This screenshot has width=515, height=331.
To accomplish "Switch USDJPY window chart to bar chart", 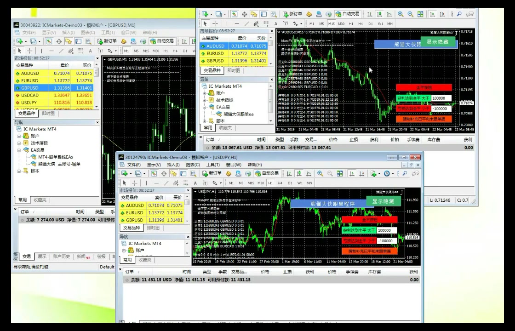I will (289, 173).
